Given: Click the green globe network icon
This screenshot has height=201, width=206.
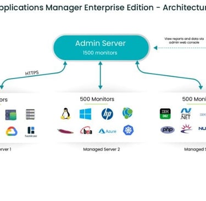Looking at the screenshot, I should coord(127,113).
